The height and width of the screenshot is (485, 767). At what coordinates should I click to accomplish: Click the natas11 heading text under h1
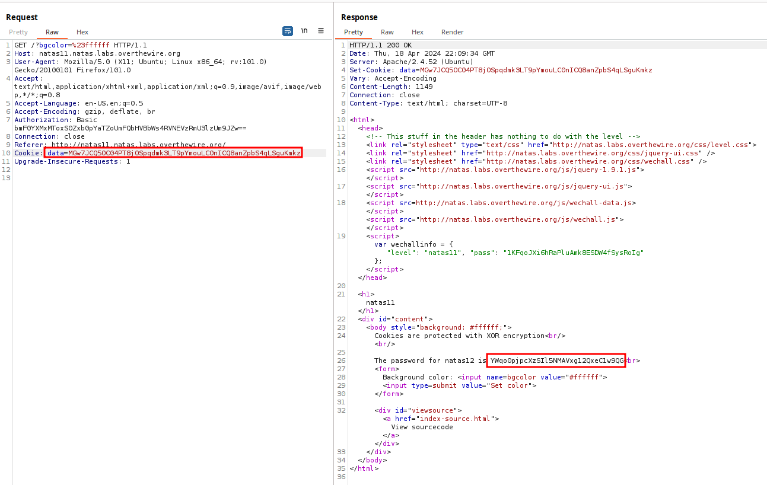(x=380, y=302)
